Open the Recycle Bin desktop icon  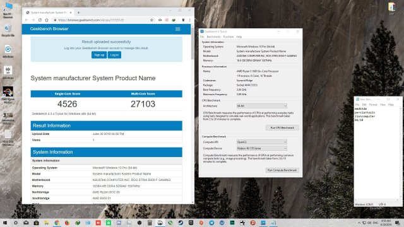(x=8, y=30)
